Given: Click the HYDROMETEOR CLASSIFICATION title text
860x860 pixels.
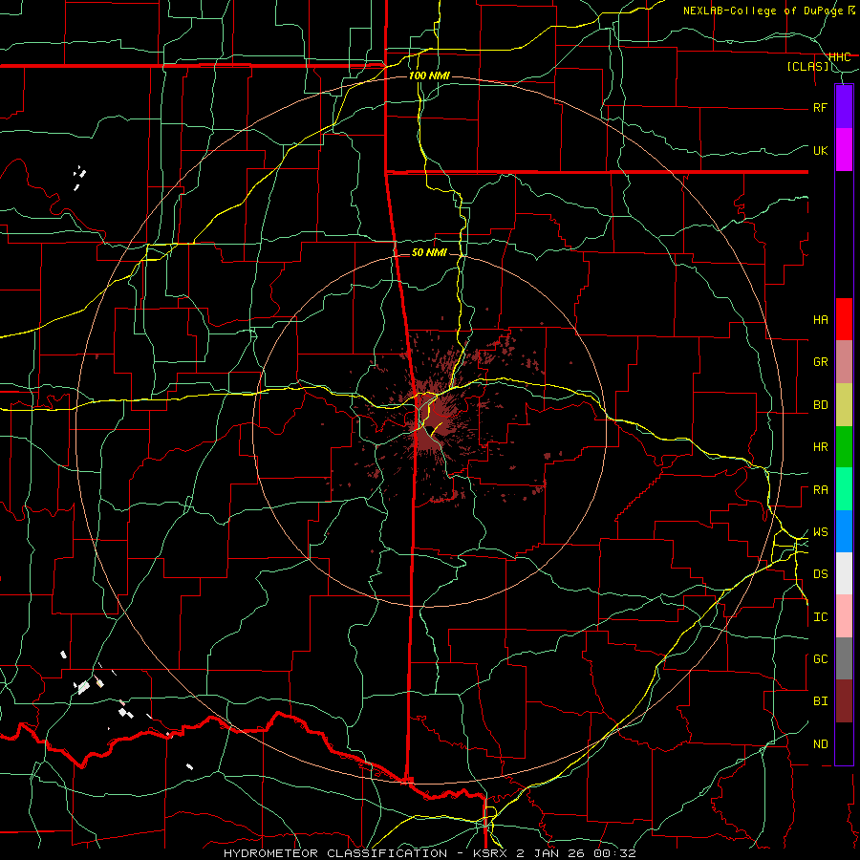Looking at the screenshot, I should (335, 853).
